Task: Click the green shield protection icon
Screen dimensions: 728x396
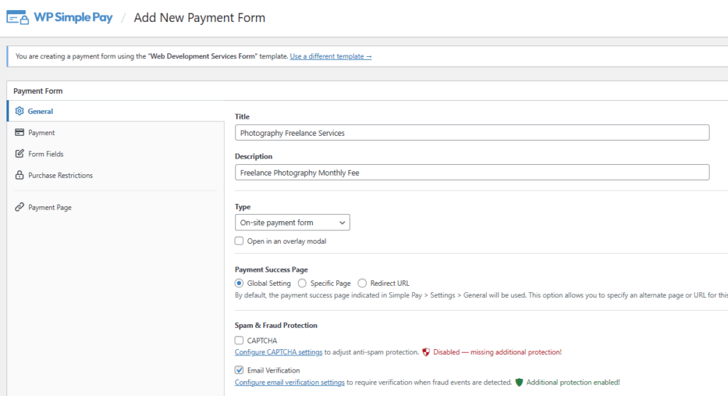Action: click(519, 382)
